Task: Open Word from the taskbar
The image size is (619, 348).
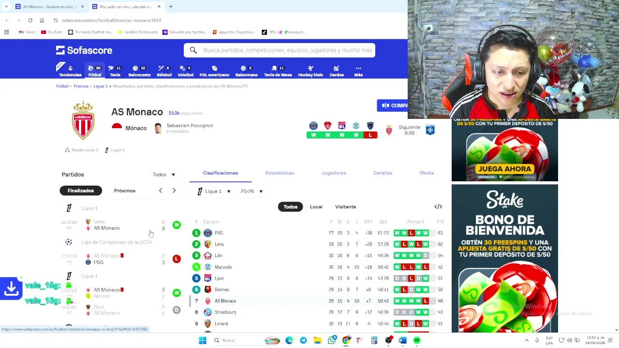Action: pos(402,340)
